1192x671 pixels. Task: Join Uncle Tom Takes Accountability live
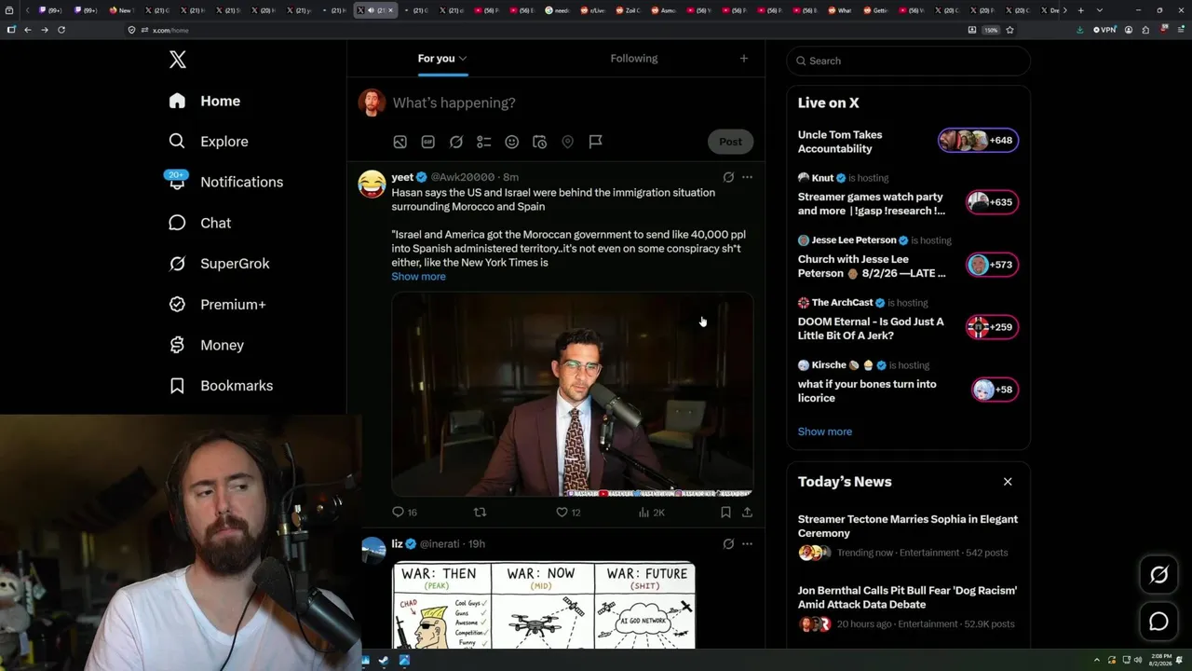pyautogui.click(x=840, y=142)
